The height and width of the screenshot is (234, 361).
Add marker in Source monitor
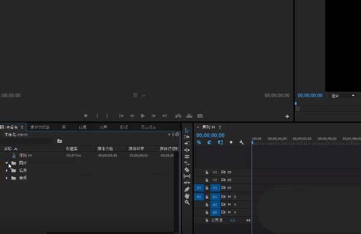coord(85,116)
